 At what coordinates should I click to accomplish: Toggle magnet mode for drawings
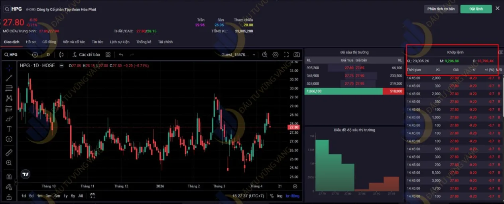pos(9,176)
